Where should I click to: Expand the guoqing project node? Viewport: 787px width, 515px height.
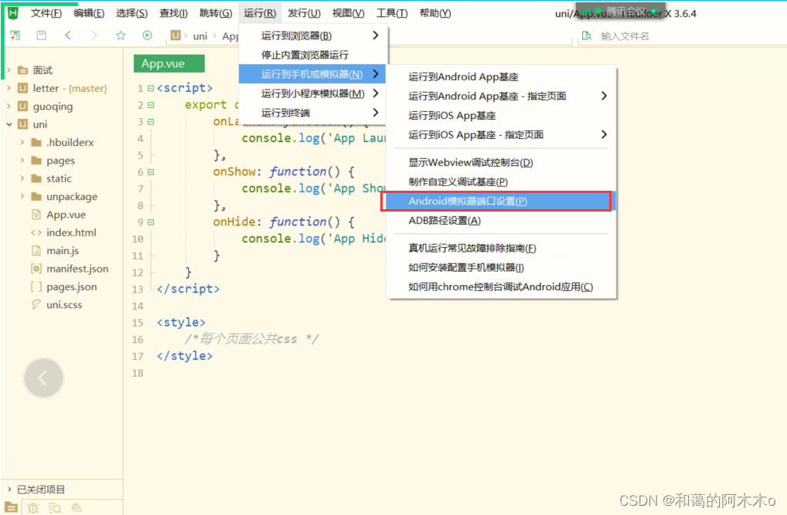coord(9,107)
